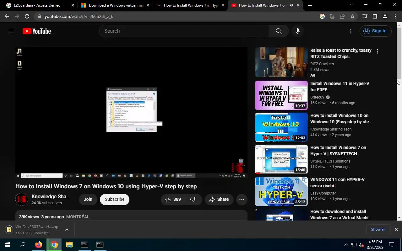Open options menu for RITZ ad
402x251 pixels.
[378, 51]
